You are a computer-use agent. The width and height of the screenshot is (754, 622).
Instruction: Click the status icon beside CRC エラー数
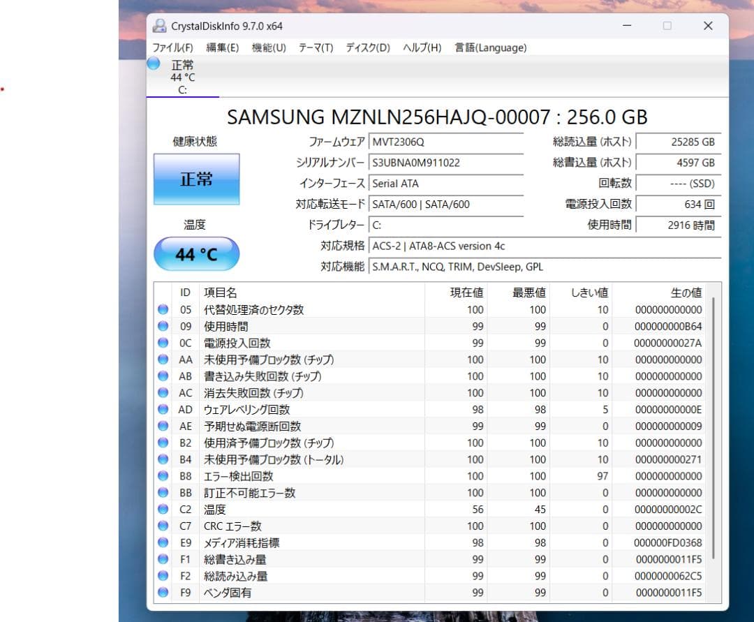click(x=163, y=526)
